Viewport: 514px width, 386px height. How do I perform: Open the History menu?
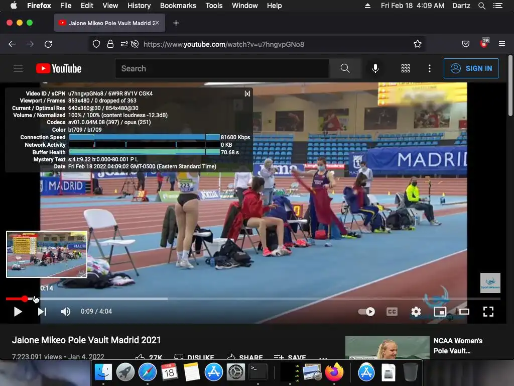pos(139,6)
